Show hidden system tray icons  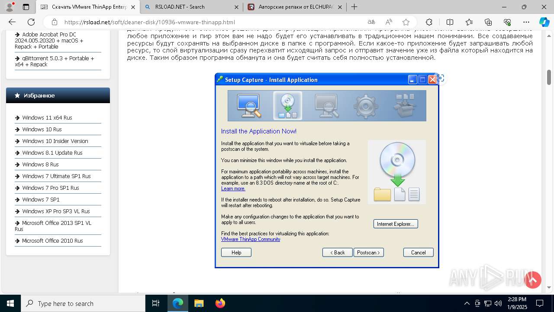click(467, 303)
